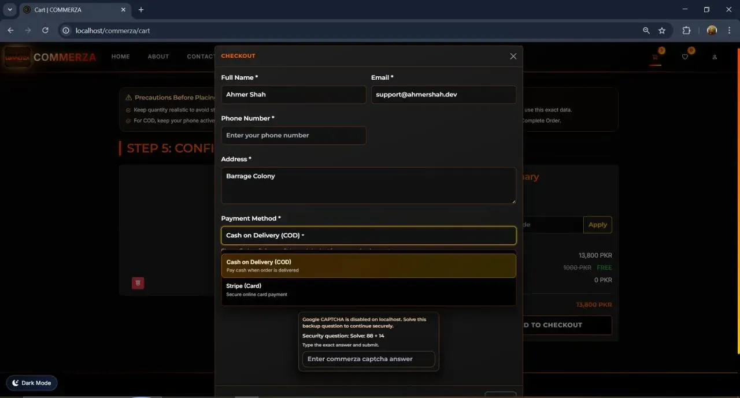This screenshot has height=398, width=740.
Task: Close the Checkout dialog with the X
Action: pos(513,56)
